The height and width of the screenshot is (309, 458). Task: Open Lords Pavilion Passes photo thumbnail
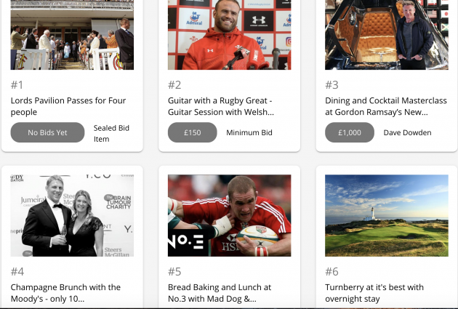tap(72, 35)
